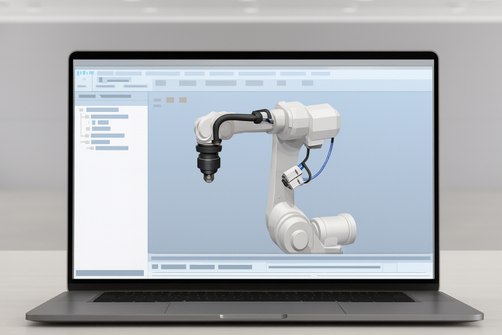Screen dimensions: 502x335
Task: Click the small square icon in the bottom panel
Action: coord(154,267)
